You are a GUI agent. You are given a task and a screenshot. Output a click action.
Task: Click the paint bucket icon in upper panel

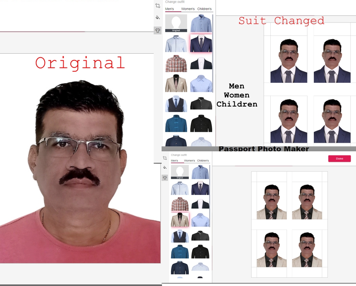tap(158, 18)
